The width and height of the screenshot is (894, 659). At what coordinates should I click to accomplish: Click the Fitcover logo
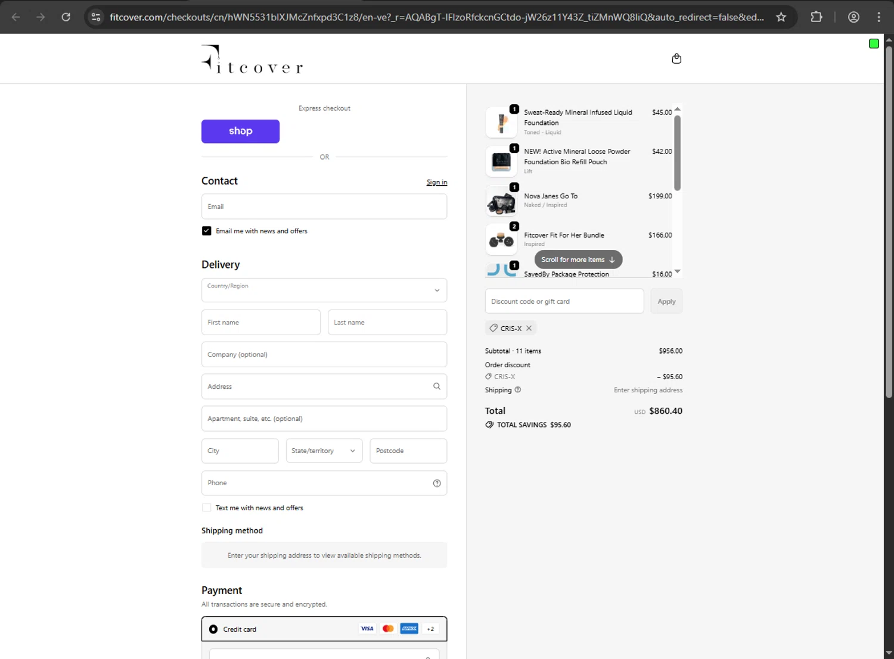click(252, 59)
